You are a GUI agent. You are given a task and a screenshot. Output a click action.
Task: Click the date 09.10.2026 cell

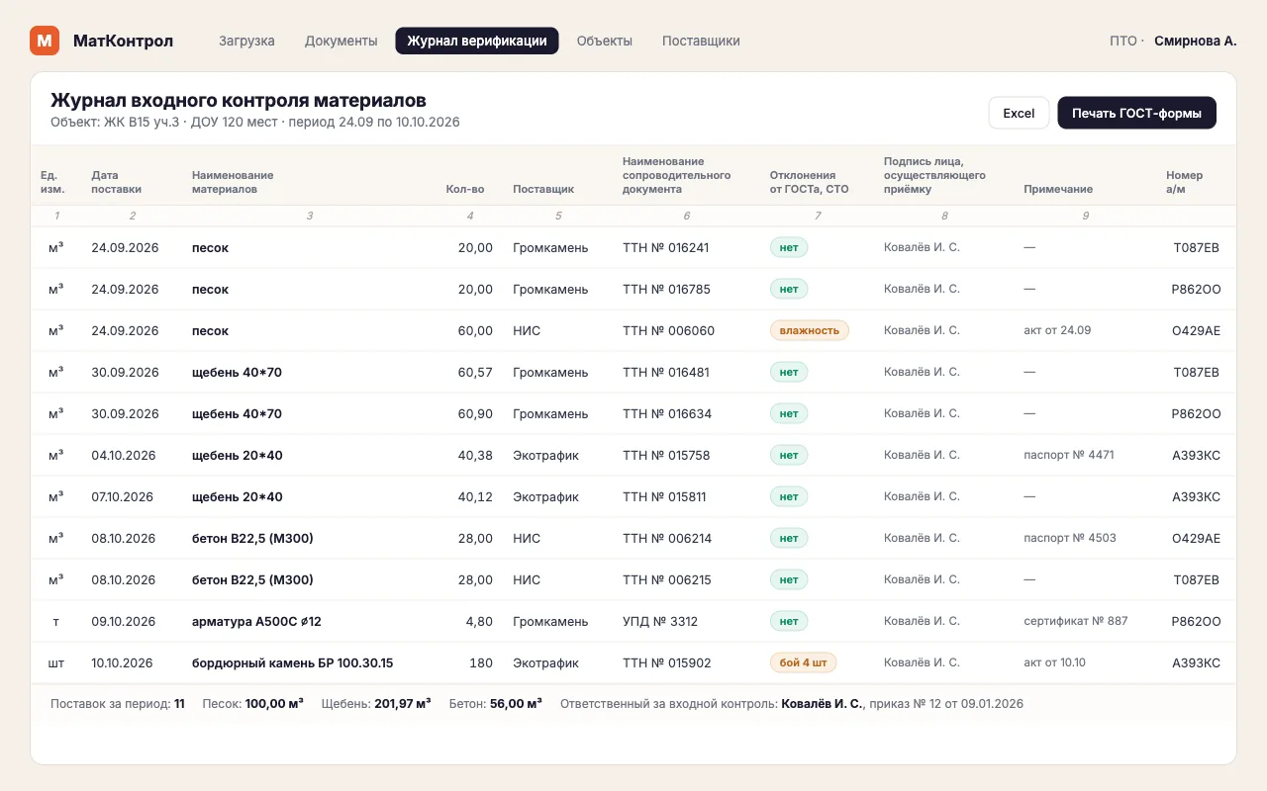[x=124, y=621]
